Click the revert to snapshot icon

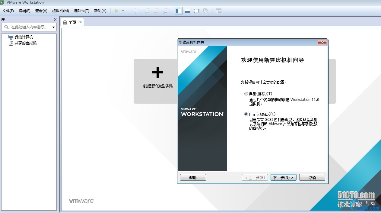pos(157,11)
